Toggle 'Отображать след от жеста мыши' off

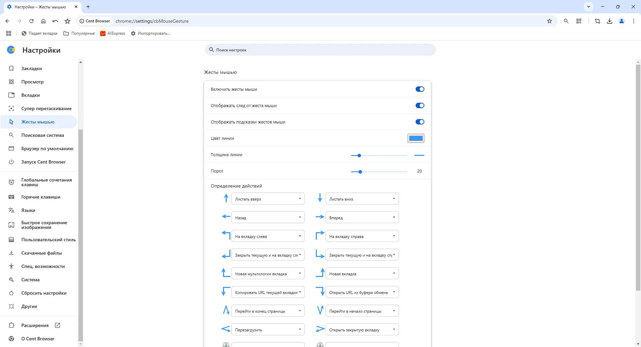[420, 105]
